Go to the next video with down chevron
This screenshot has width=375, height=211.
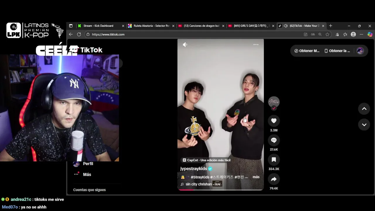(364, 125)
